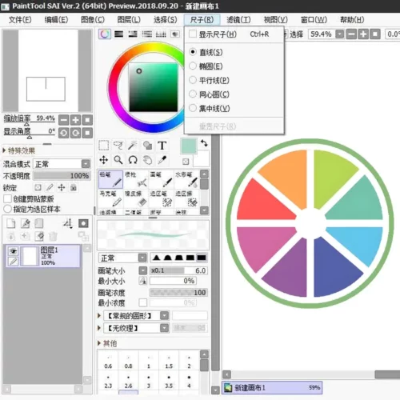Rotate view clockwise button
Viewport: 400px width, 400px height.
pyautogui.click(x=75, y=133)
